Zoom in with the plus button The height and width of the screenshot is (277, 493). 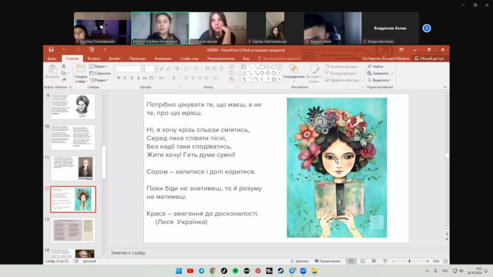[x=427, y=261]
